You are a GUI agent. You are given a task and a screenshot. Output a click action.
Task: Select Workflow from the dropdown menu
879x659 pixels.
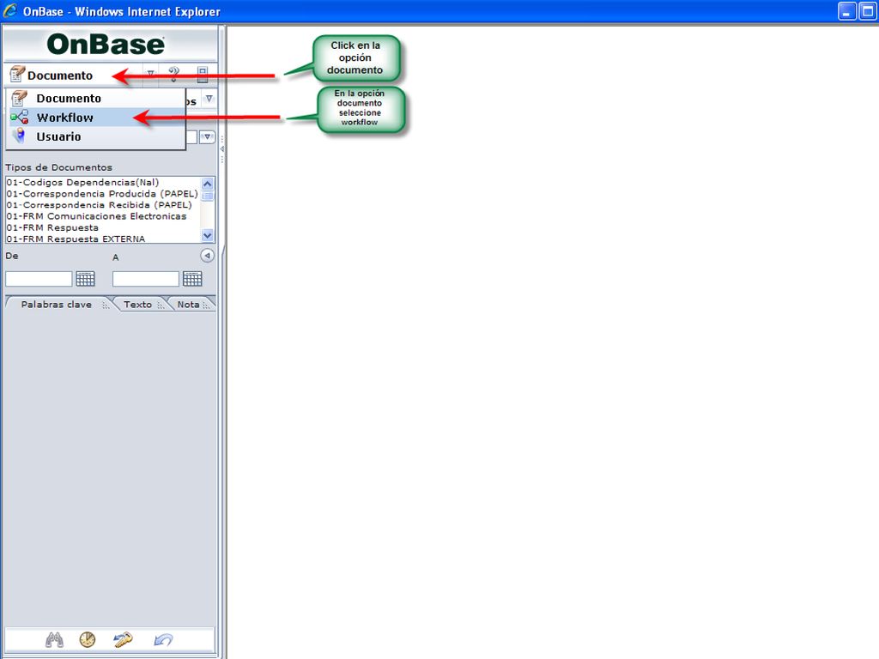(96, 117)
